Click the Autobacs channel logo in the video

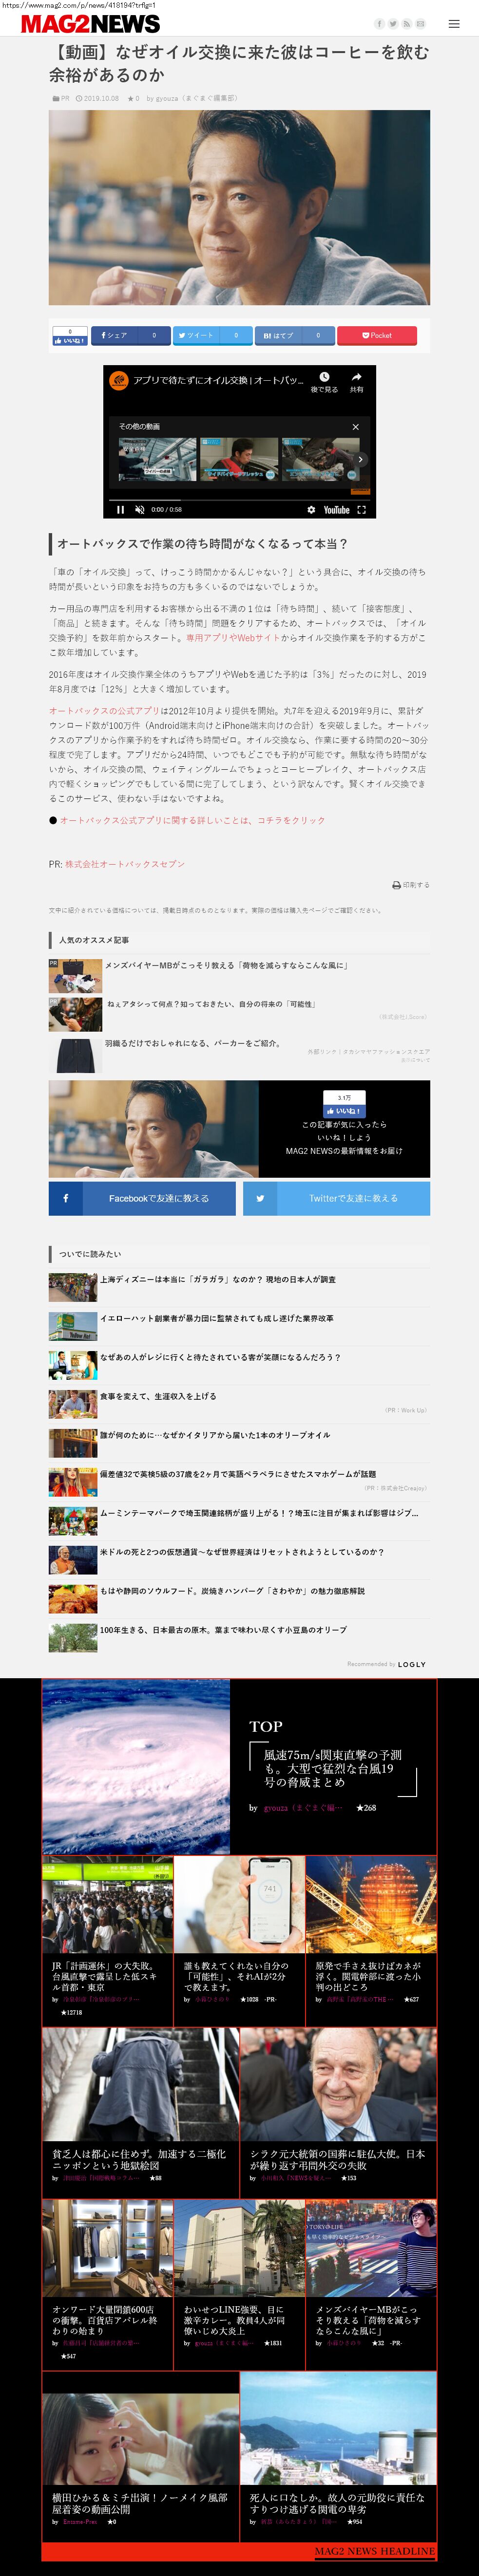[119, 380]
